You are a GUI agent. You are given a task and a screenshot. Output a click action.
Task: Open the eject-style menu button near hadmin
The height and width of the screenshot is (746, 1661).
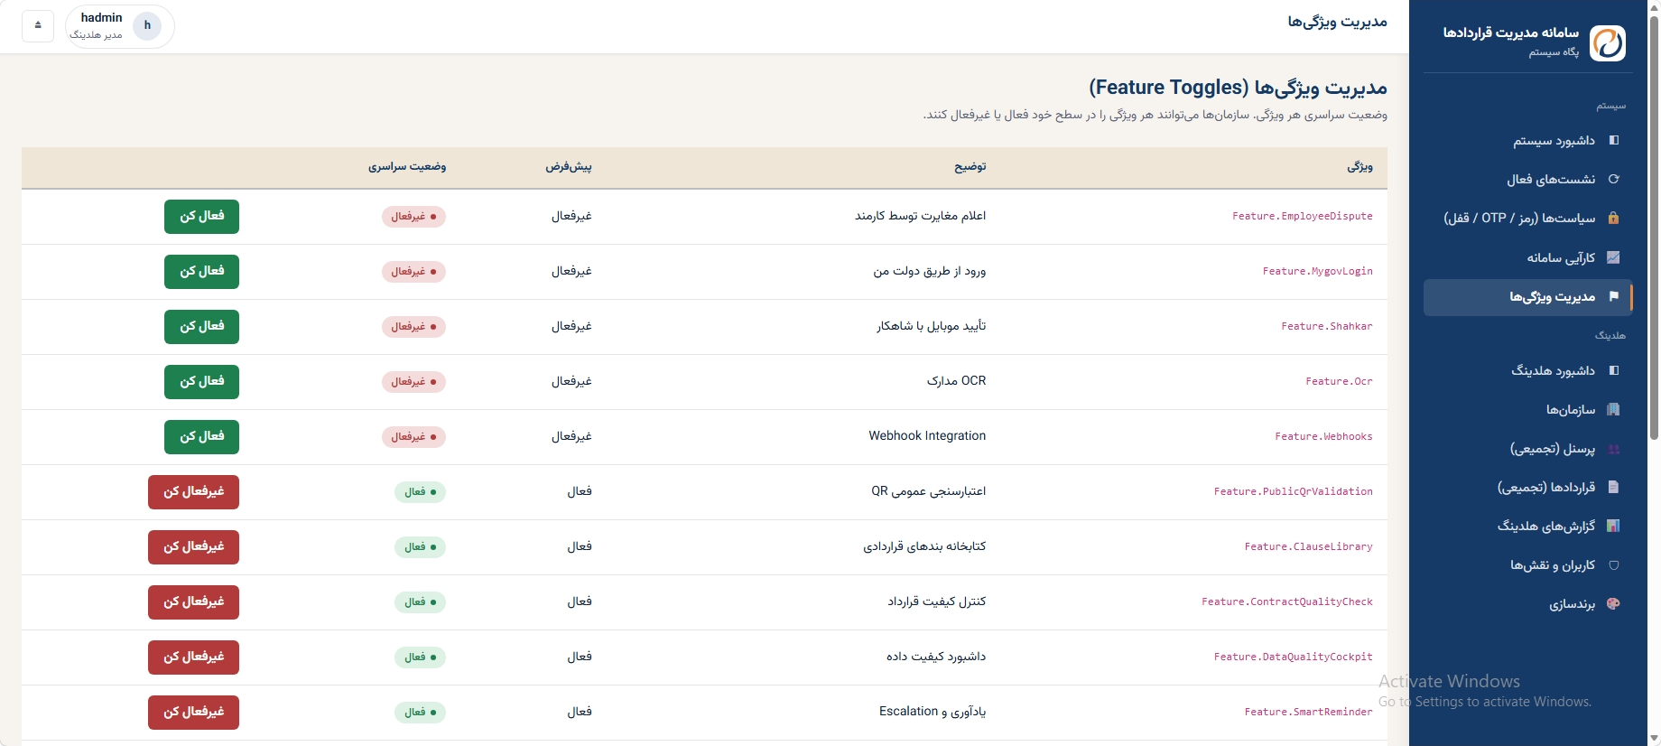coord(38,25)
